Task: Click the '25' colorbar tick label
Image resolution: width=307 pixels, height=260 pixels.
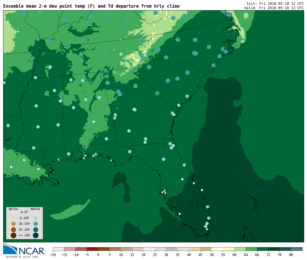Action: (155, 255)
